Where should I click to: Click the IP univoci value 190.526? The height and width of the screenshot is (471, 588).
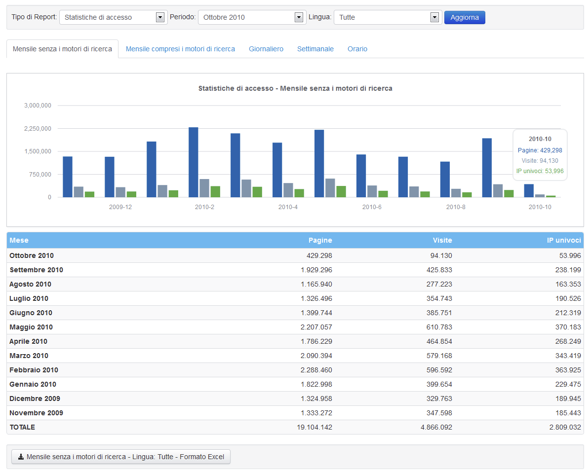[x=568, y=298]
